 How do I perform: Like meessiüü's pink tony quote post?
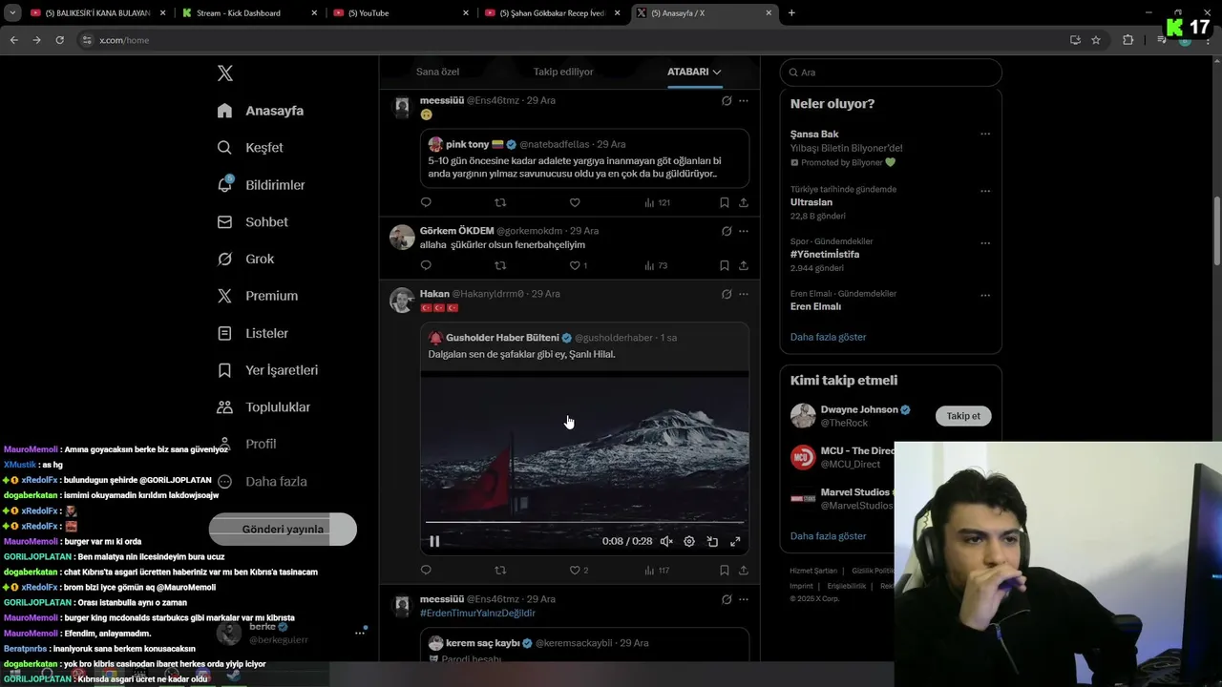tap(575, 202)
